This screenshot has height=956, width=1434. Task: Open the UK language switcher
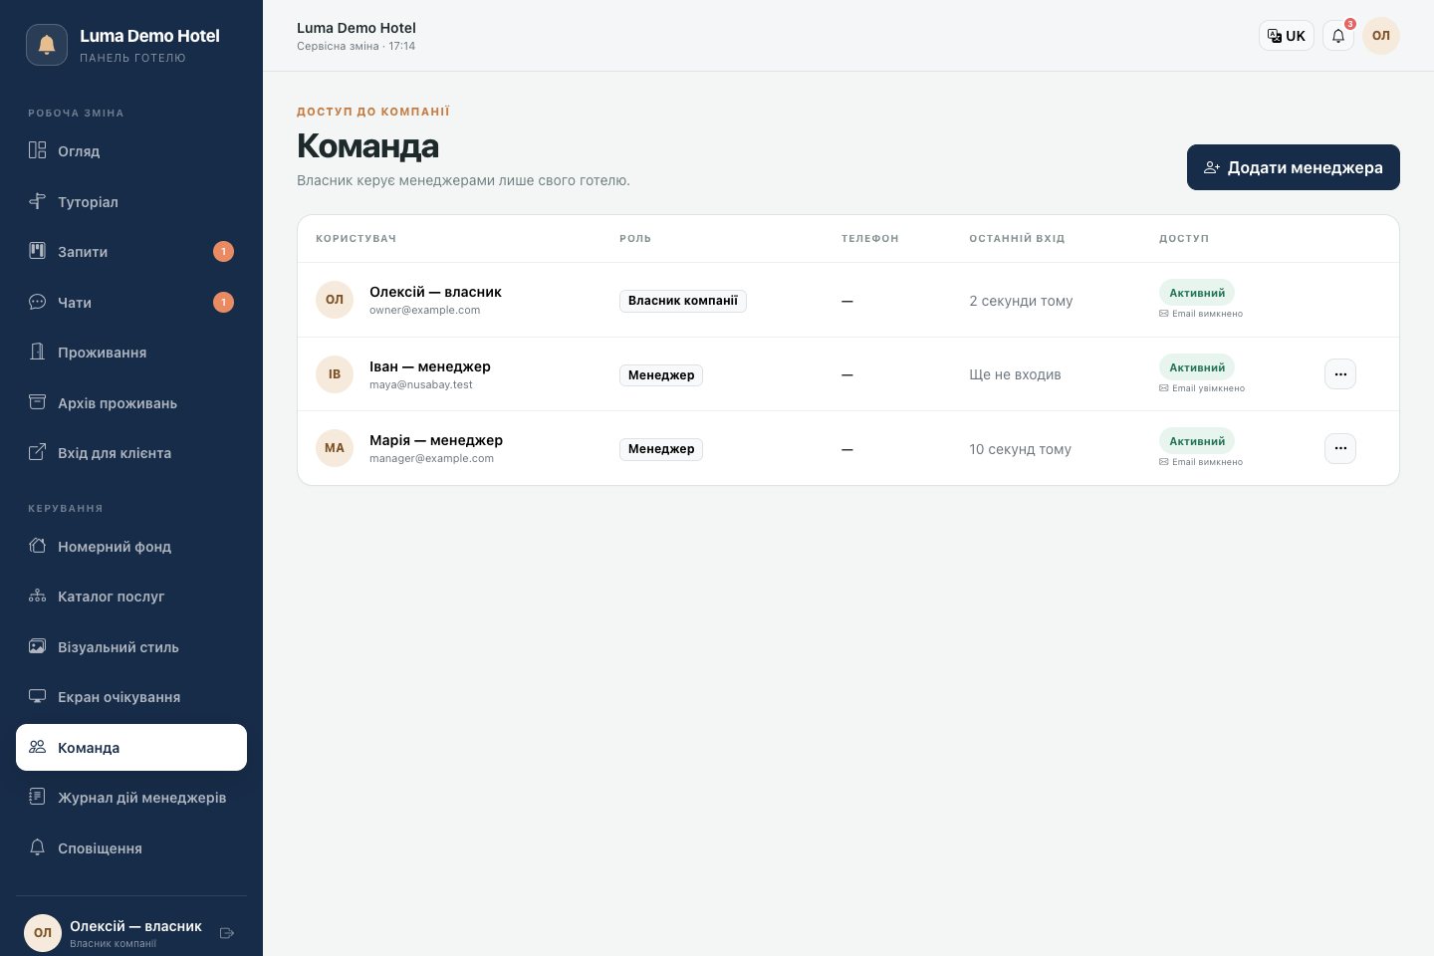pos(1287,36)
